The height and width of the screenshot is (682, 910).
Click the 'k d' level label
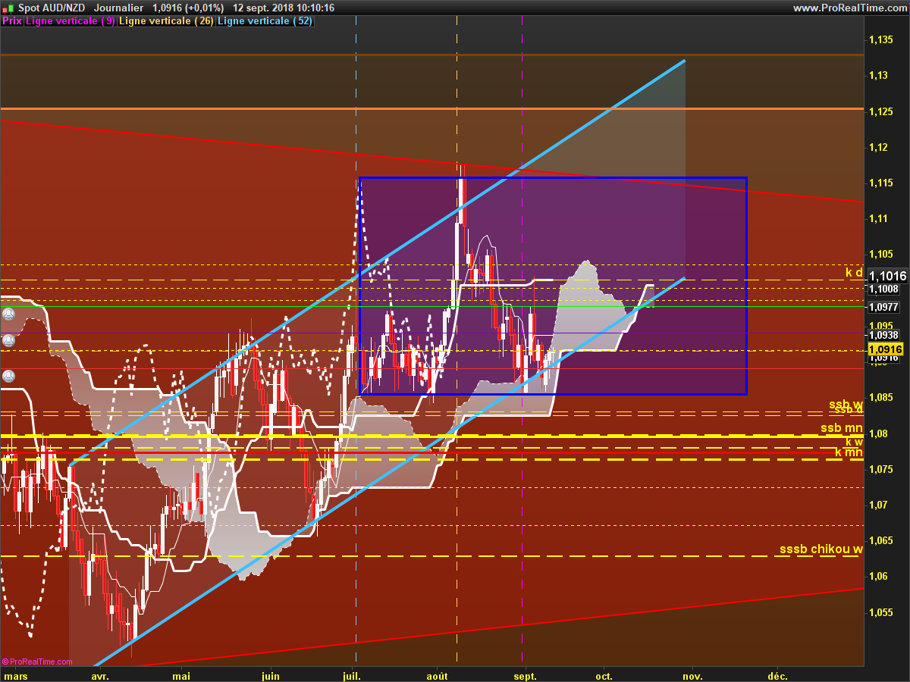click(855, 272)
